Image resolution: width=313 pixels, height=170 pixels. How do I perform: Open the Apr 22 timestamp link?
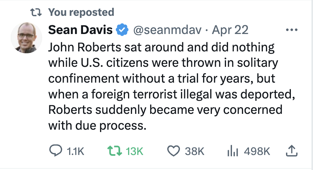point(230,30)
